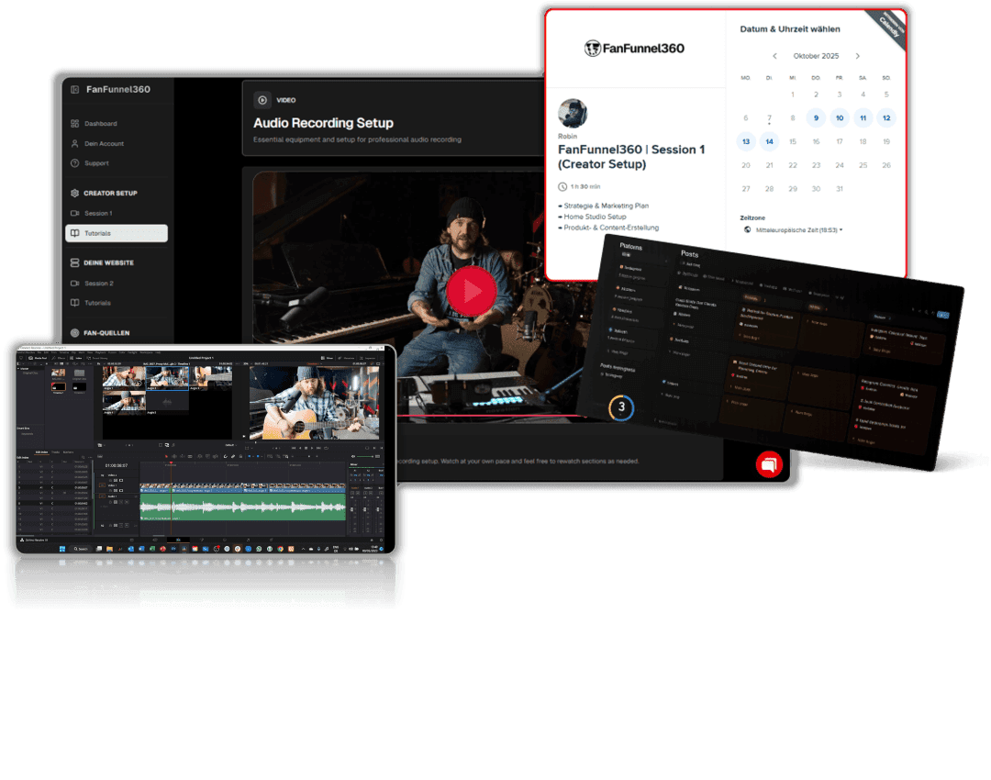Screen dimensions: 991x780
Task: Select October 9 in the calendar
Action: (x=816, y=117)
